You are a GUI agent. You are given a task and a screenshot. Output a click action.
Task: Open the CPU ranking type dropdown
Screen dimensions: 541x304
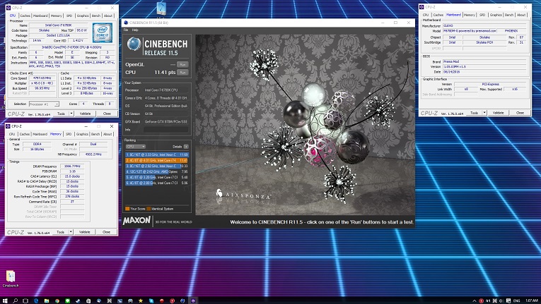click(135, 146)
